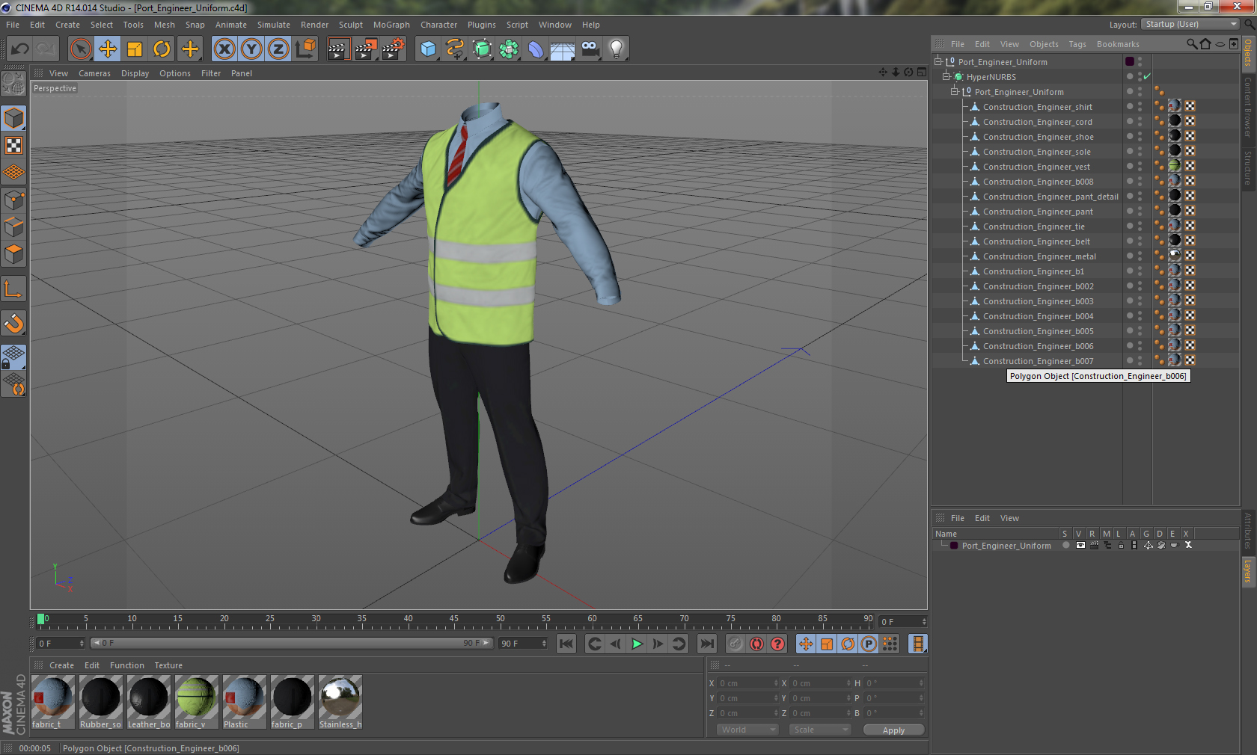Open viewport Cameras menu

[94, 73]
